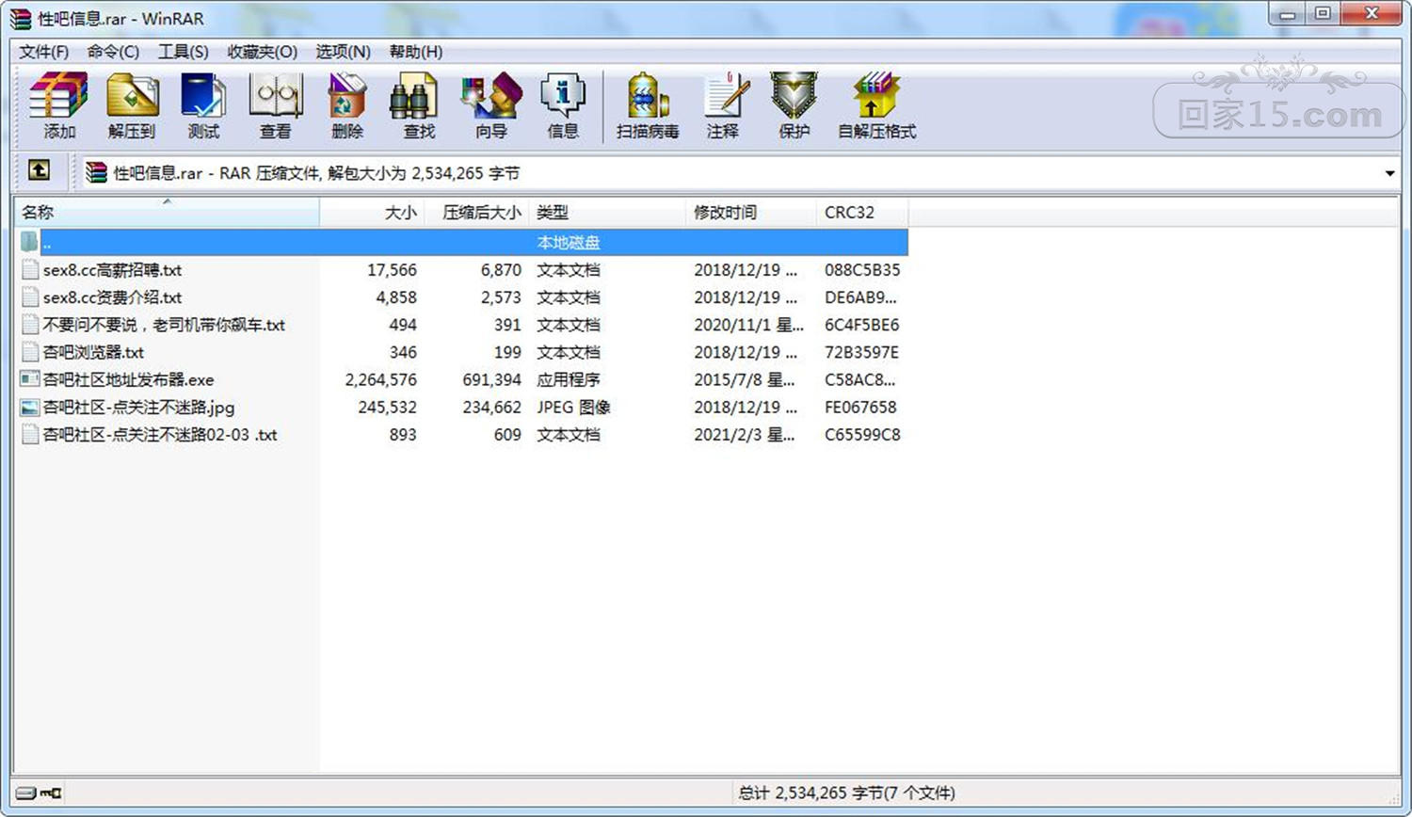Image resolution: width=1412 pixels, height=817 pixels.
Task: Click the file icon of 杏吧浏览器.txt
Action: point(30,352)
